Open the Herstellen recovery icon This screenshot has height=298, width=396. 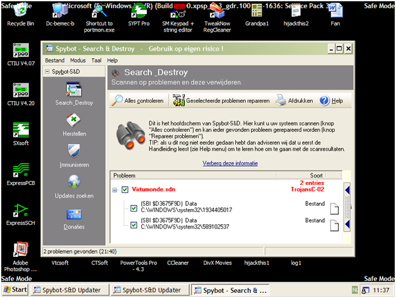click(74, 120)
